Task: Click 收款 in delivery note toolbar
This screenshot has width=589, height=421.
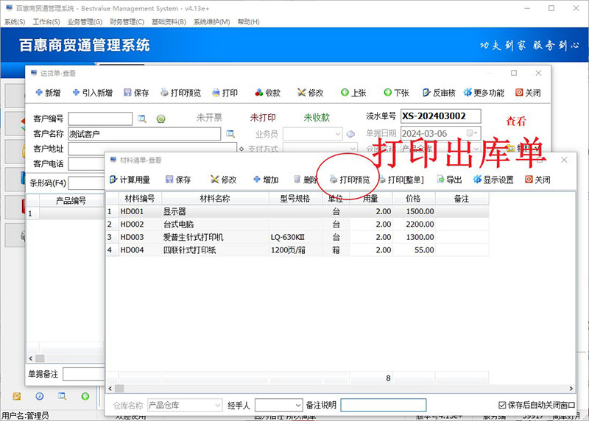Action: (267, 93)
